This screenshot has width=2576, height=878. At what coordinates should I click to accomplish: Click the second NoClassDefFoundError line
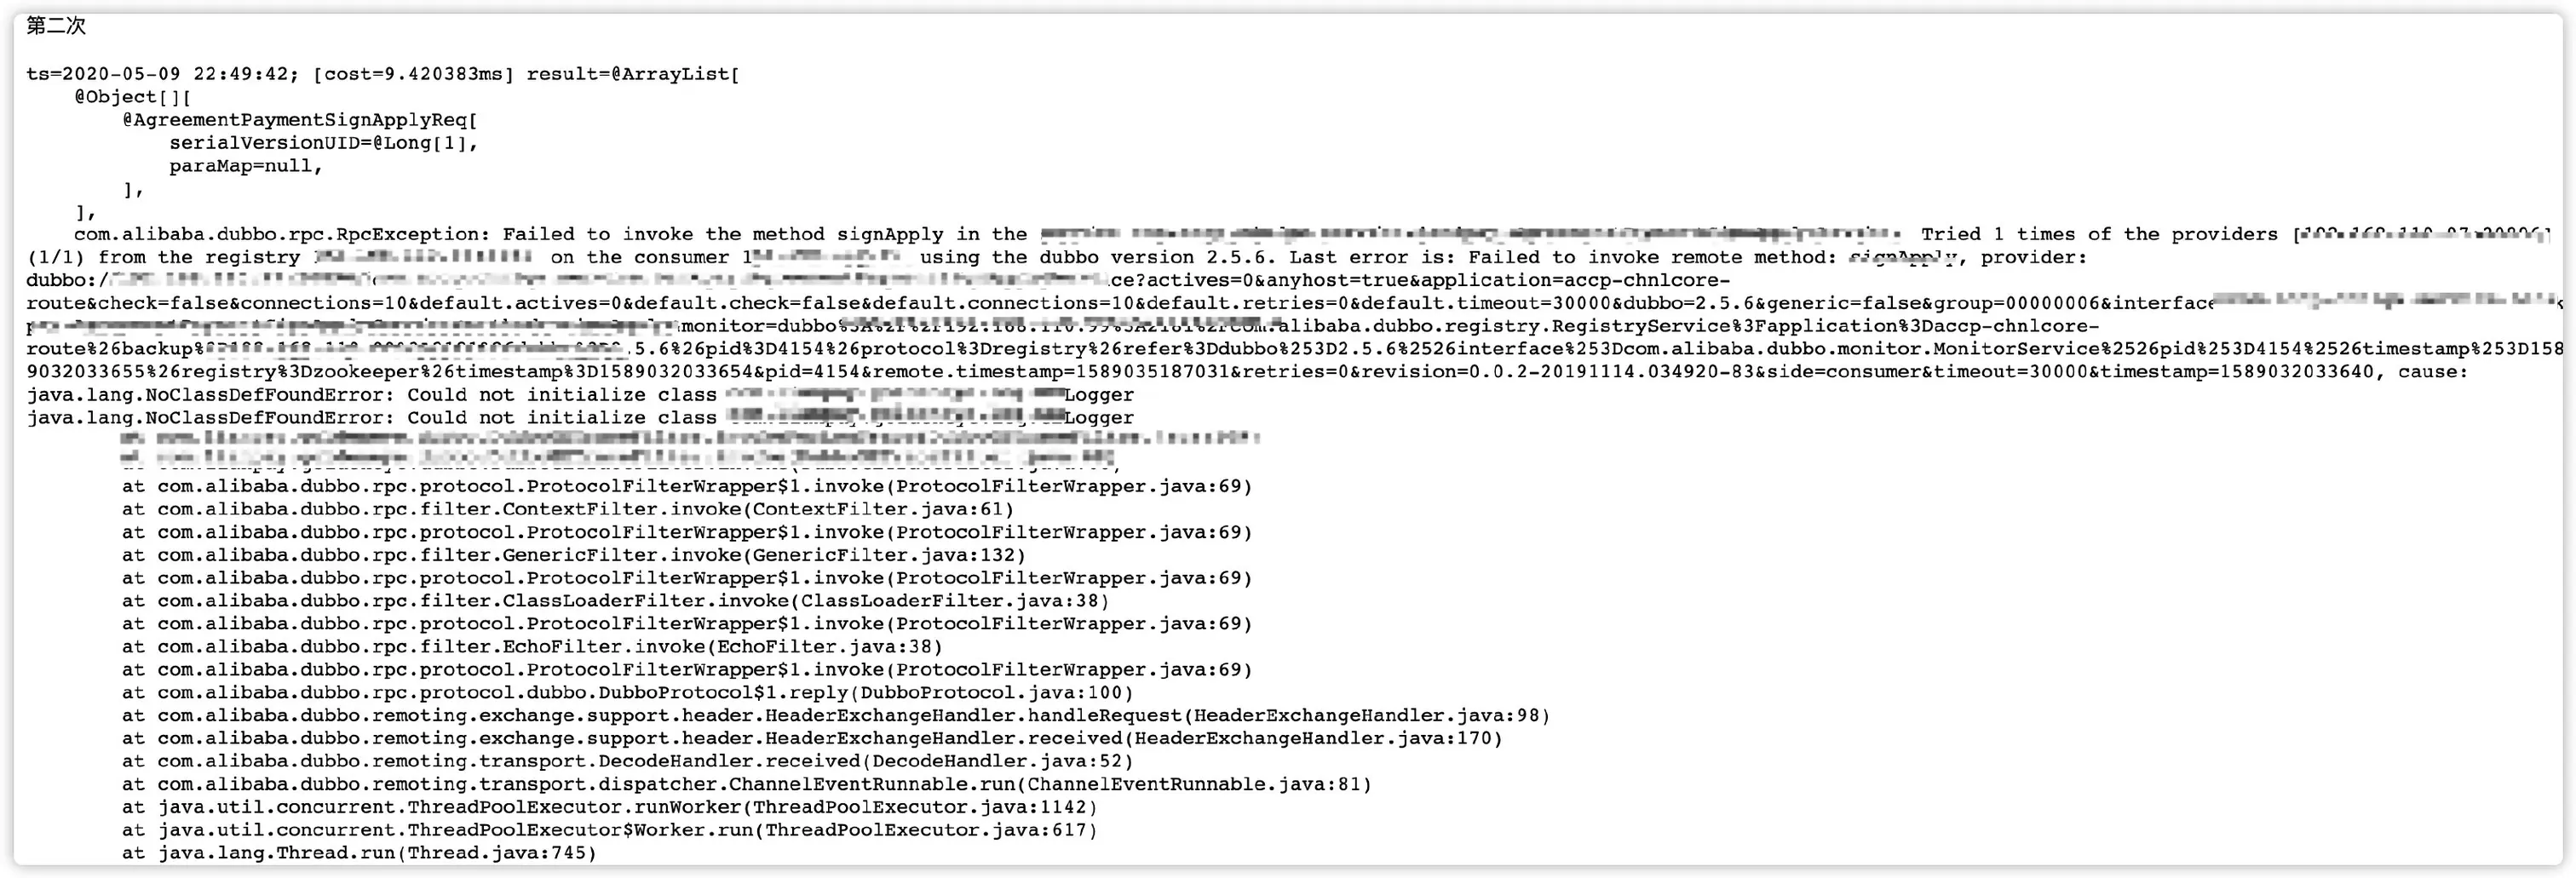click(580, 418)
